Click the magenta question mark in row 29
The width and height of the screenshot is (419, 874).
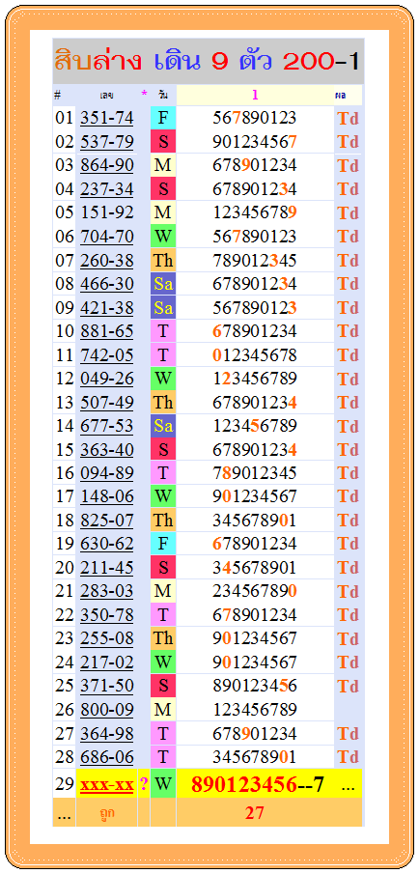point(143,784)
